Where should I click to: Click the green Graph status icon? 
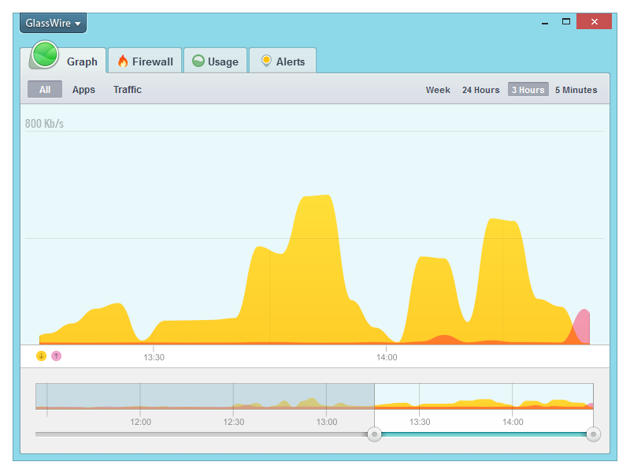47,56
